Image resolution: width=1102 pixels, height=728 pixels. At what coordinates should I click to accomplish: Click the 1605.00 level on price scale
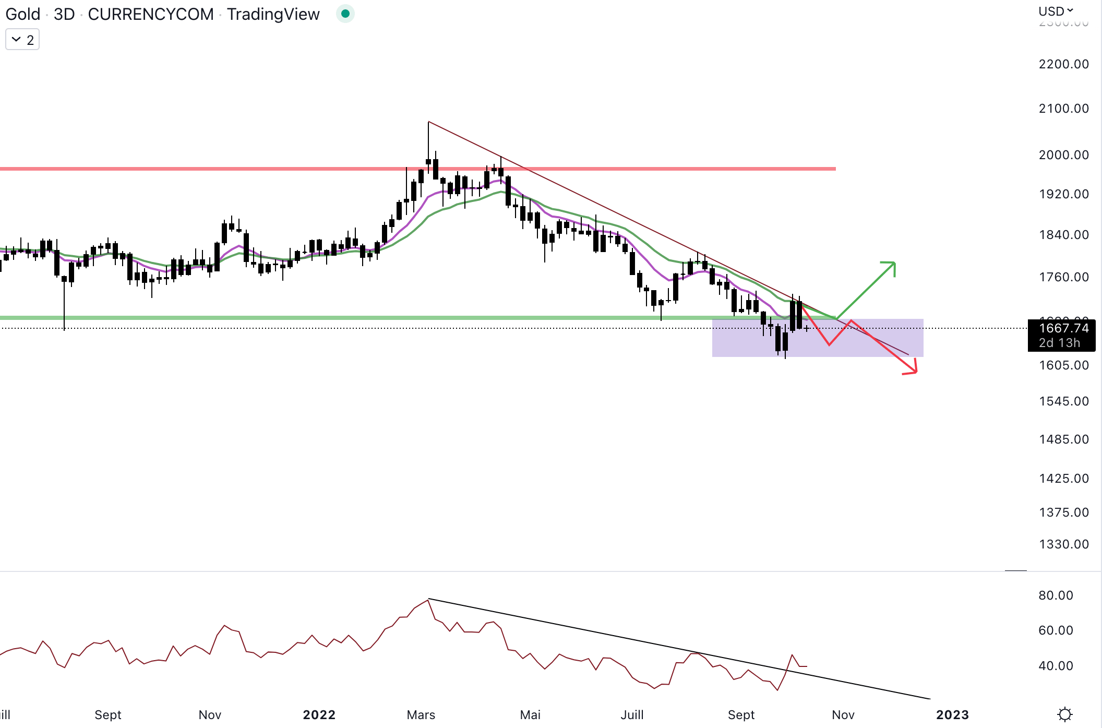point(1063,365)
